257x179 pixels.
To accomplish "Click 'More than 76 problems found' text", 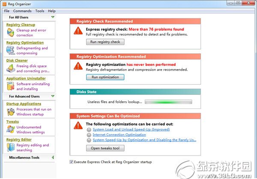I will pos(156,29).
